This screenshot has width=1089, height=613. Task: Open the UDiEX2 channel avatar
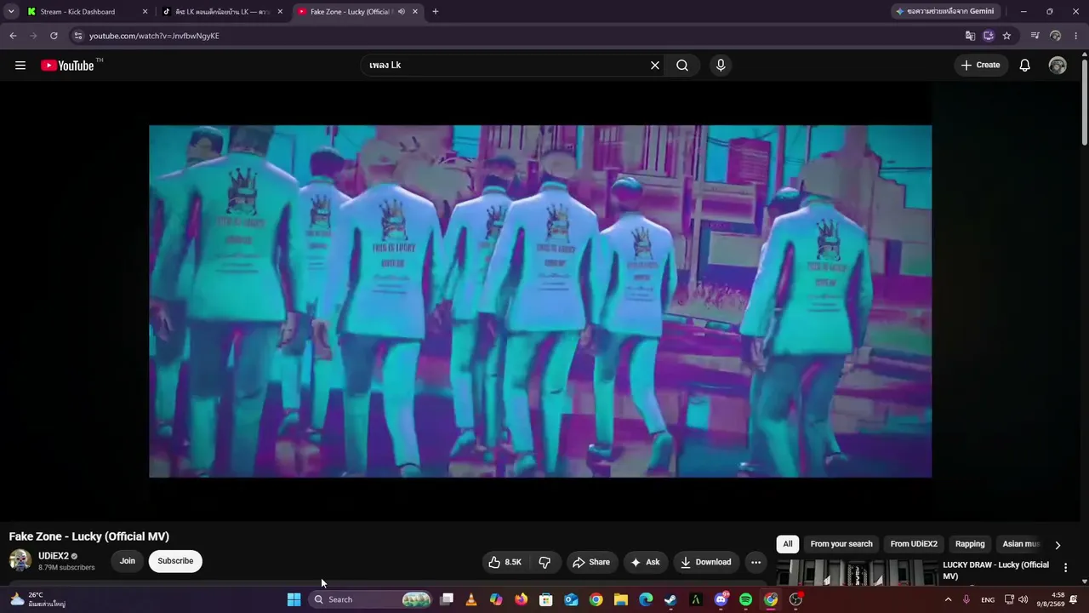pos(20,560)
